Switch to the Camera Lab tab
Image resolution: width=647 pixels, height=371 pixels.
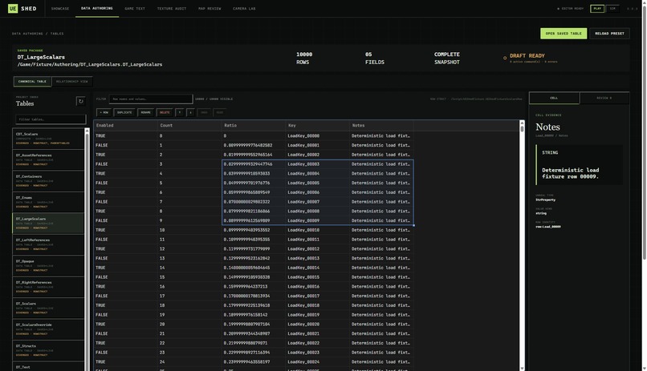pyautogui.click(x=244, y=9)
